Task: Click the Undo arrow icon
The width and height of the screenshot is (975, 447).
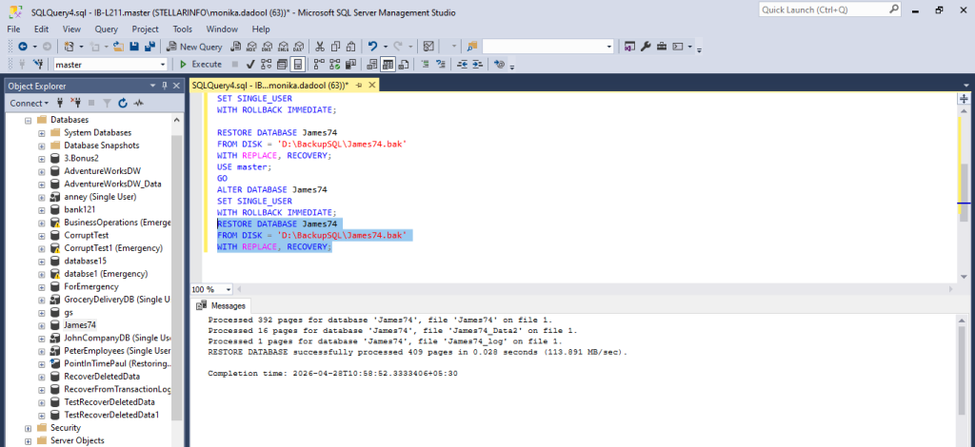Action: [372, 47]
